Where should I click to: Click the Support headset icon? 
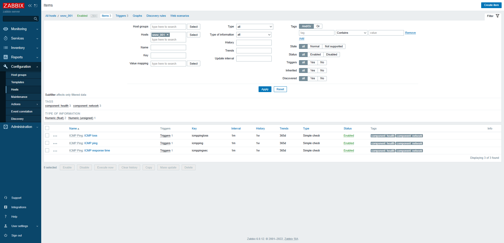6,198
